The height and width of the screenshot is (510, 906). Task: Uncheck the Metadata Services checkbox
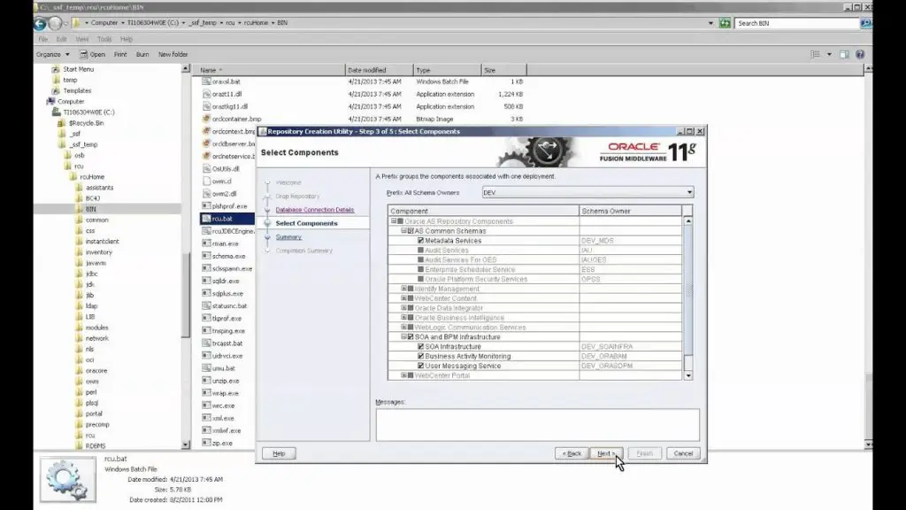pos(420,241)
